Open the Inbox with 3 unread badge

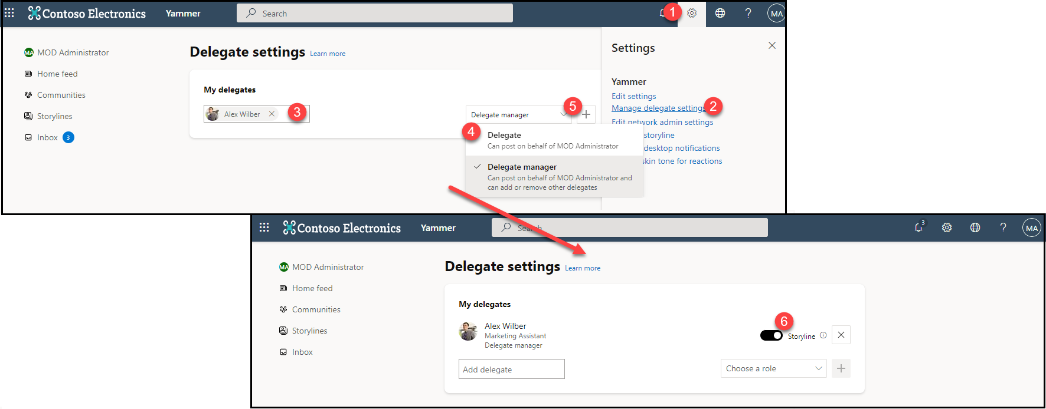48,137
